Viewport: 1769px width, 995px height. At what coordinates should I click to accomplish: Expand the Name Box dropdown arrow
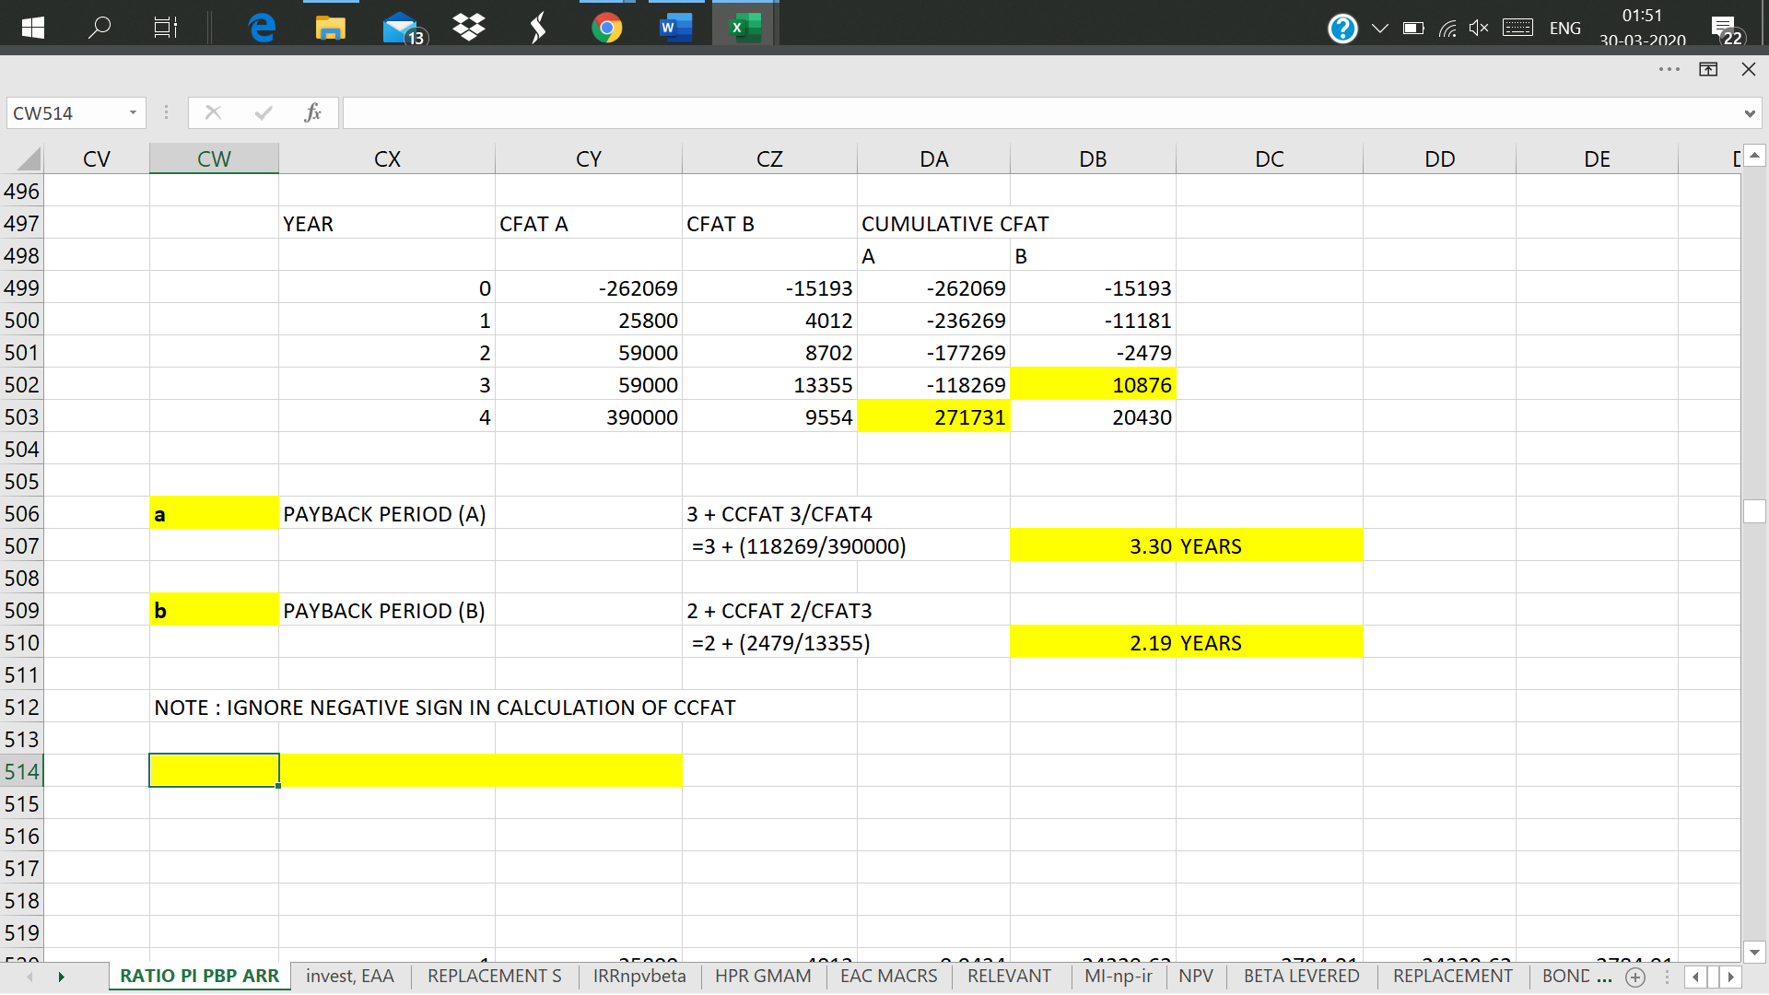click(x=133, y=112)
